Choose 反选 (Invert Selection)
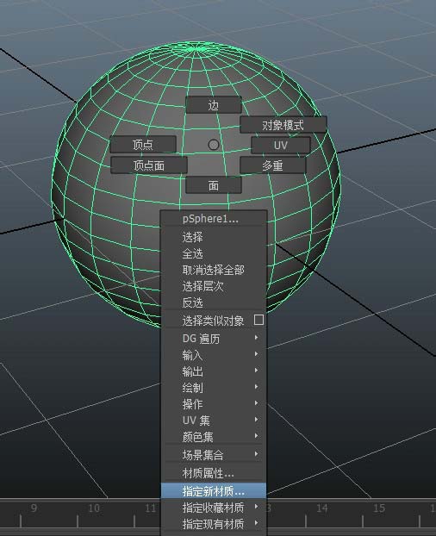Viewport: 436px width, 536px height. tap(214, 302)
